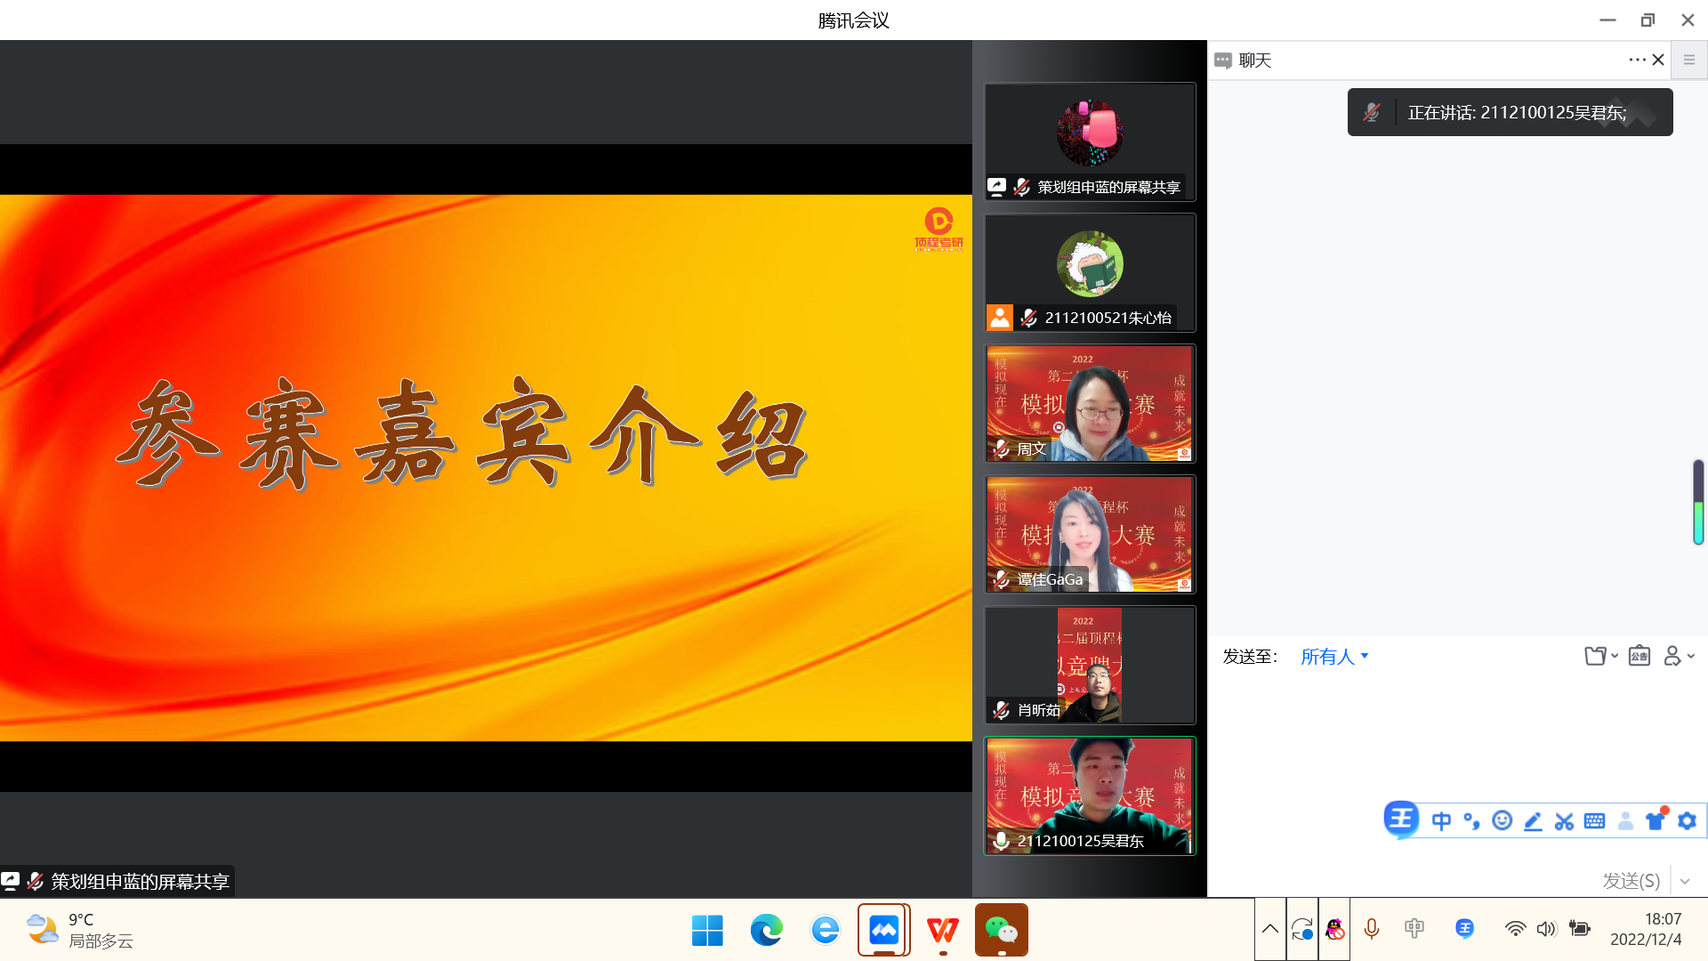The height and width of the screenshot is (961, 1708).
Task: Expand the send button options arrow
Action: click(1685, 881)
